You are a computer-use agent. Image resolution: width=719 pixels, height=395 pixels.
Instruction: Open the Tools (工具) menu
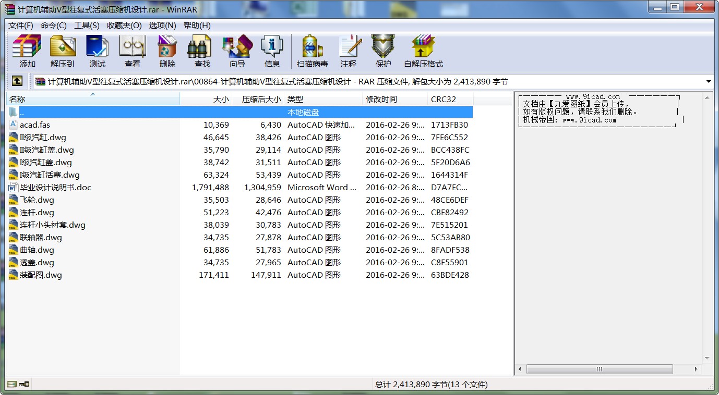[x=87, y=26]
